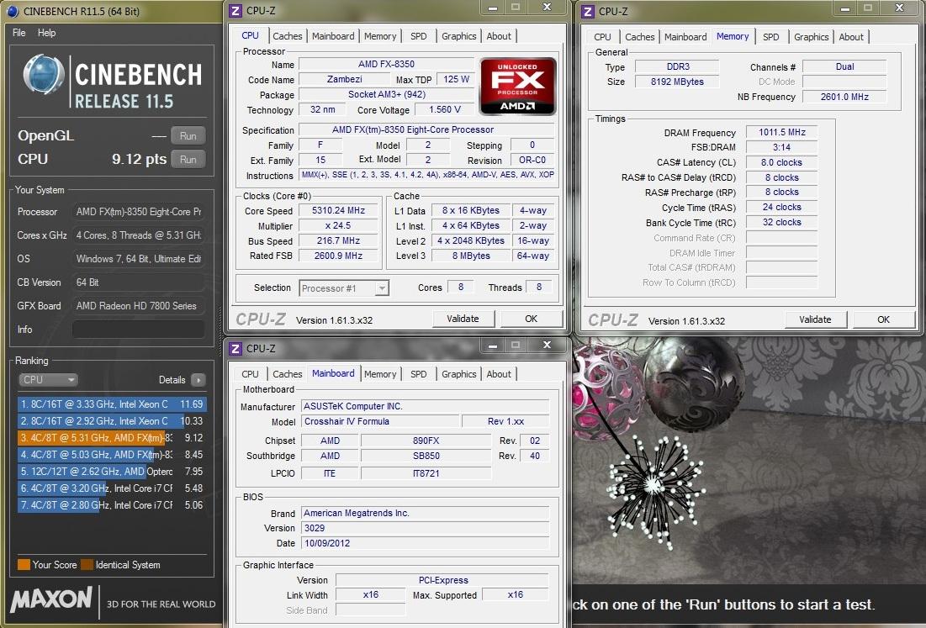Switch to Caches tab in CPU-Z CPU window
The width and height of the screenshot is (926, 628).
(287, 36)
